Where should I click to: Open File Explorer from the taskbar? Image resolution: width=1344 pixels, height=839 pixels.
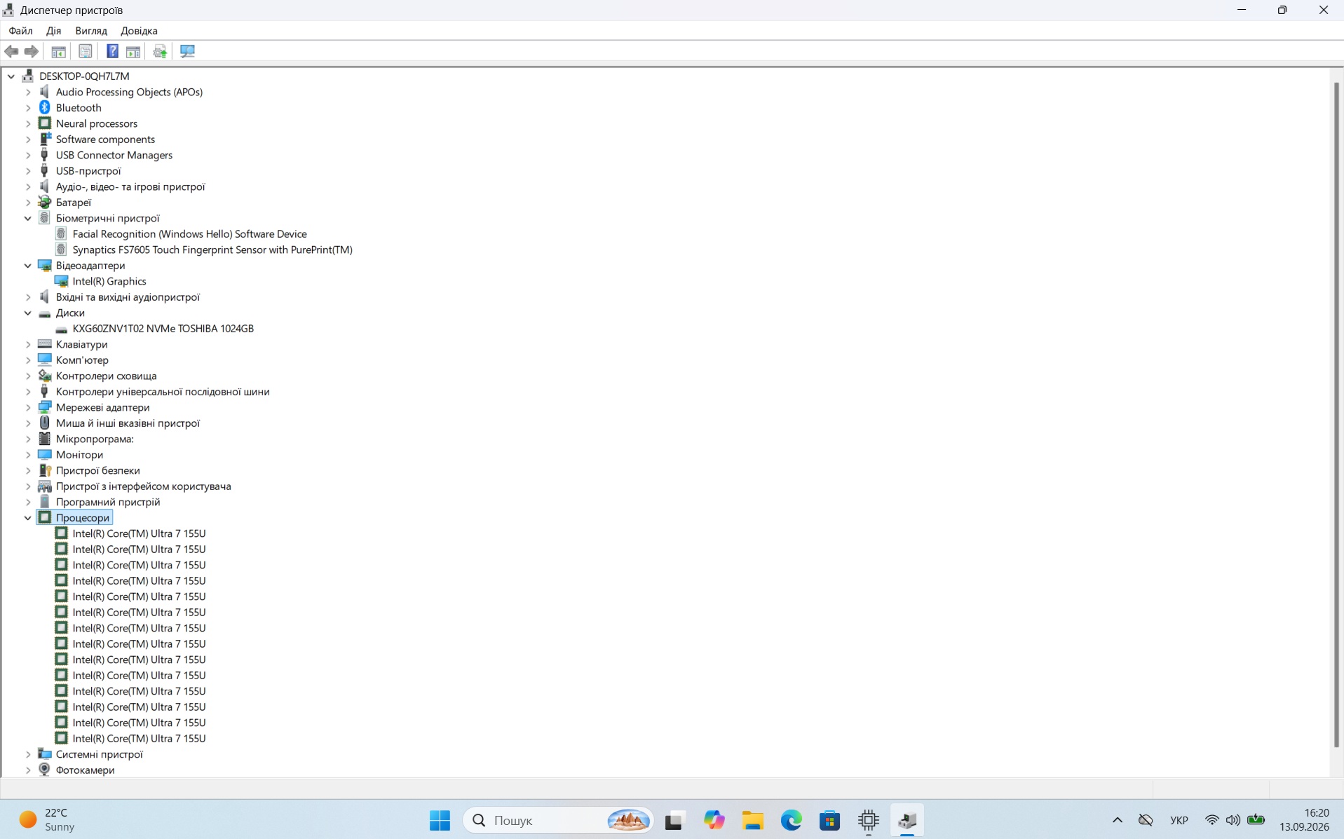(x=752, y=820)
